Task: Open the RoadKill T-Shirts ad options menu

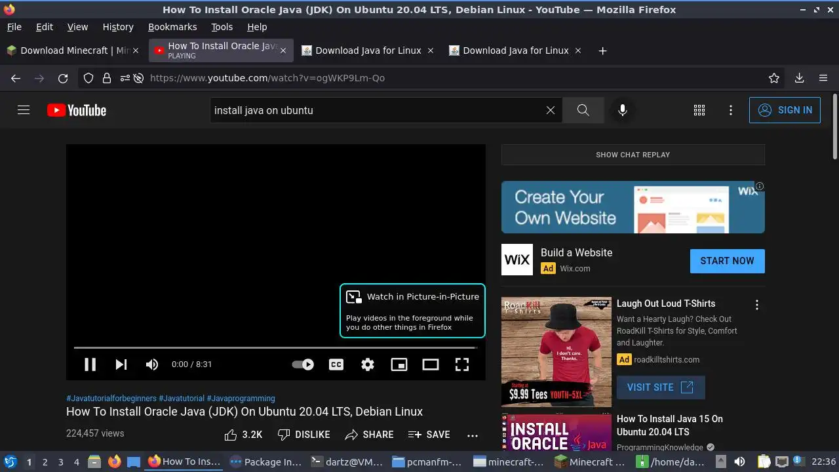Action: point(757,305)
